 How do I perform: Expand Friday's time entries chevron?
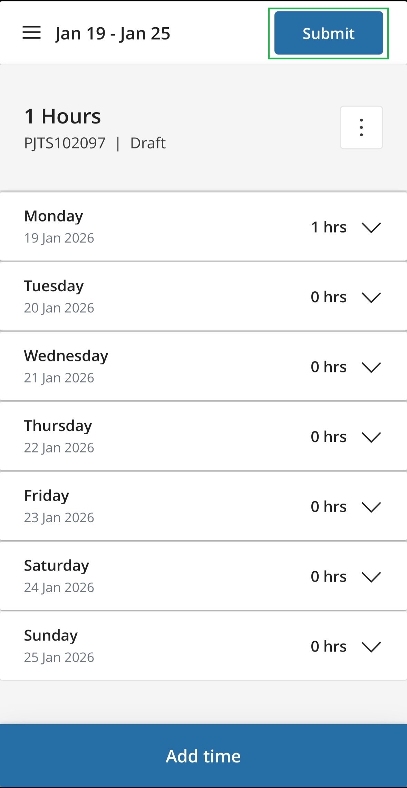tap(371, 507)
